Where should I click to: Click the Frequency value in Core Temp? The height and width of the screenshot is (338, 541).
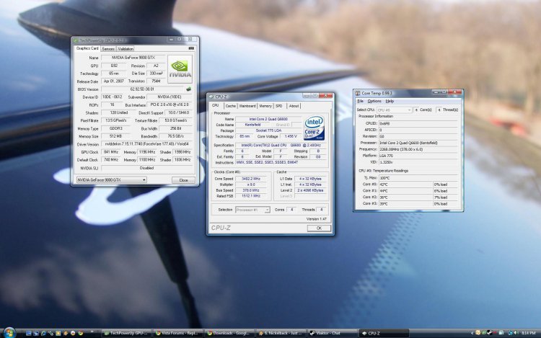coord(418,149)
